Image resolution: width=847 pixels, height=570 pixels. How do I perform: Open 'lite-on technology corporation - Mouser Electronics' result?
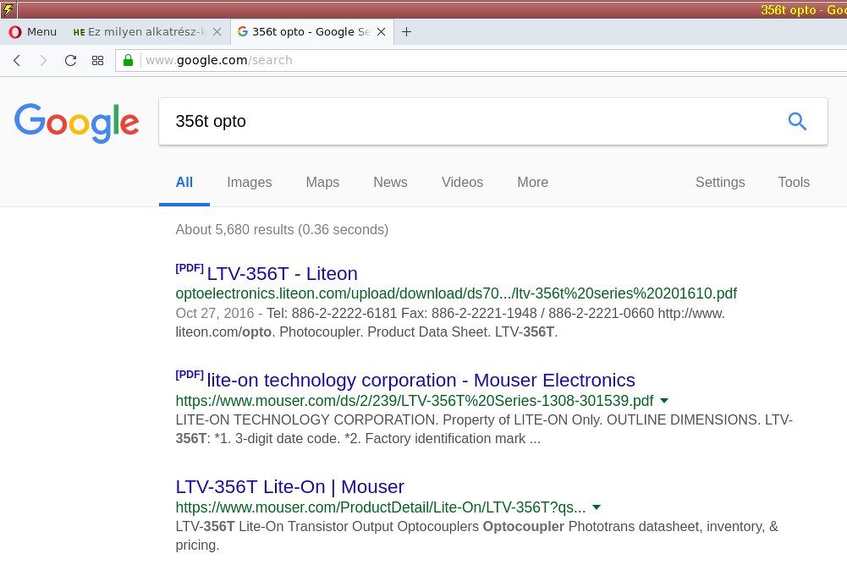tap(421, 380)
